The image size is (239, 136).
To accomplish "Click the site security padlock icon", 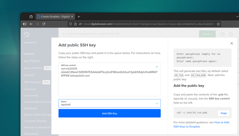I will 75,24.
